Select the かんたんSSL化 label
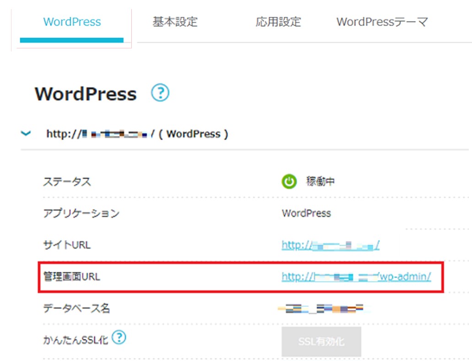 (x=76, y=340)
